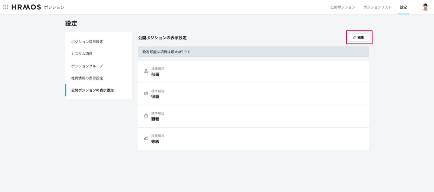
Task: Click the 部署 organization chart icon
Action: 146,71
